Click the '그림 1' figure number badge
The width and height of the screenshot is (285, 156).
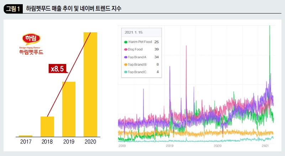pyautogui.click(x=13, y=9)
